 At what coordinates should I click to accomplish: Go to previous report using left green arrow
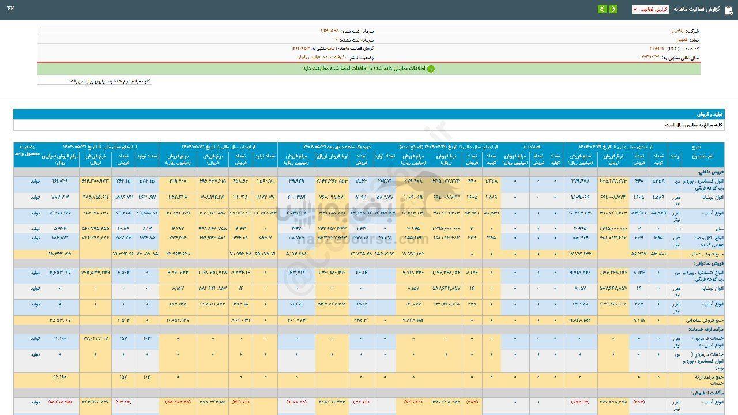click(602, 9)
